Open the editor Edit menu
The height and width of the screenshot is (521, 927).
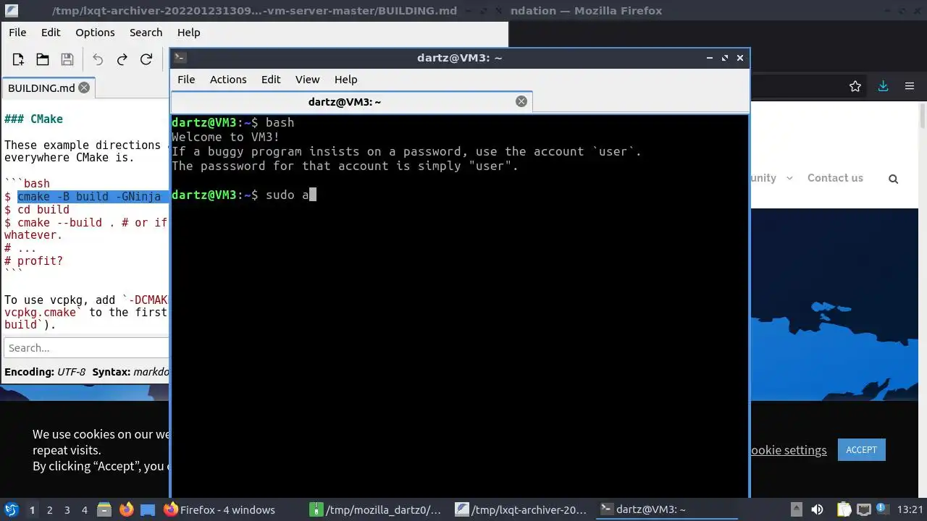click(x=51, y=33)
